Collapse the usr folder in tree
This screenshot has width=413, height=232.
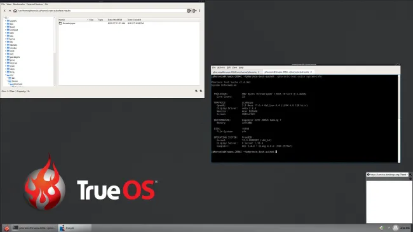pos(6,75)
